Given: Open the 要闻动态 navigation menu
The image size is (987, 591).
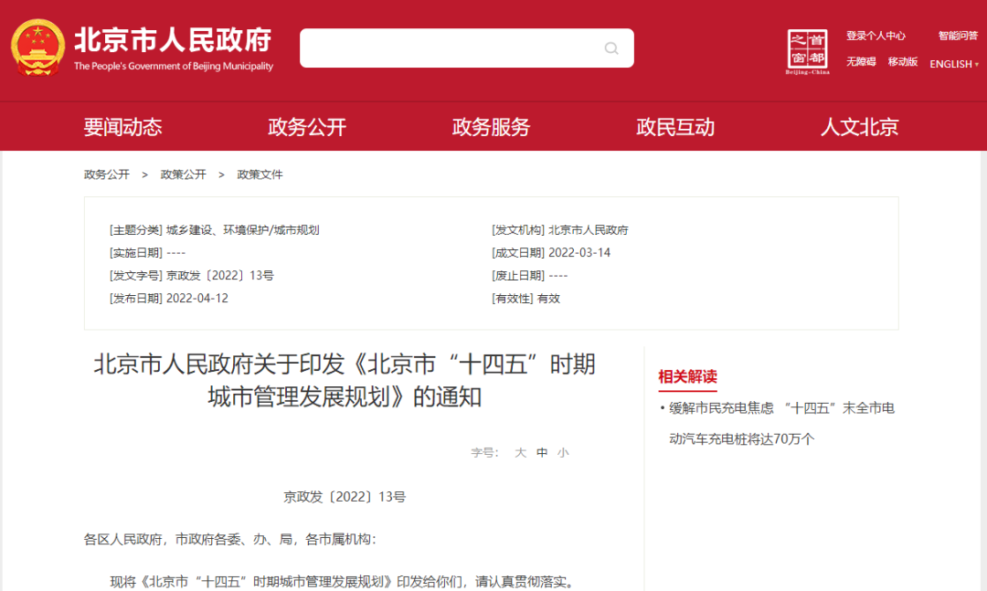Looking at the screenshot, I should (x=122, y=127).
